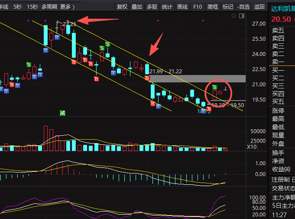Click the S sell marker inside the red circle
This screenshot has height=219, width=295.
214,87
